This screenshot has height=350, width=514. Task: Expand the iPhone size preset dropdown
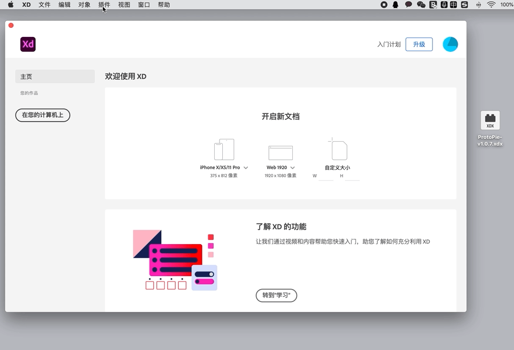[246, 167]
